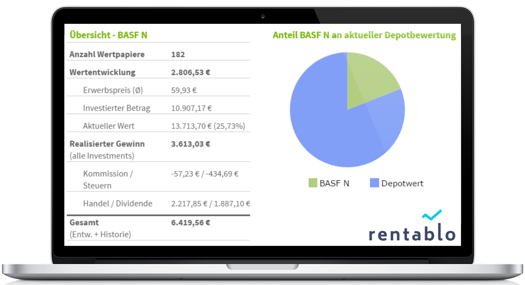Click the 'Anteil BASF N' chart title
The image size is (525, 285).
364,35
